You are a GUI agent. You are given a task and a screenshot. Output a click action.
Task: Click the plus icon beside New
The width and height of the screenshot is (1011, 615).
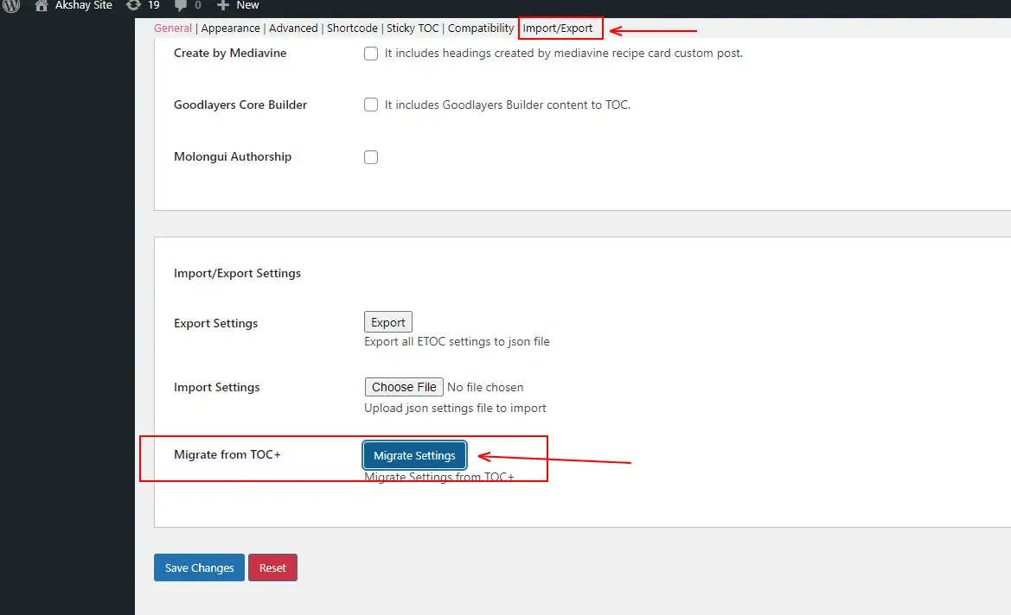[x=222, y=5]
